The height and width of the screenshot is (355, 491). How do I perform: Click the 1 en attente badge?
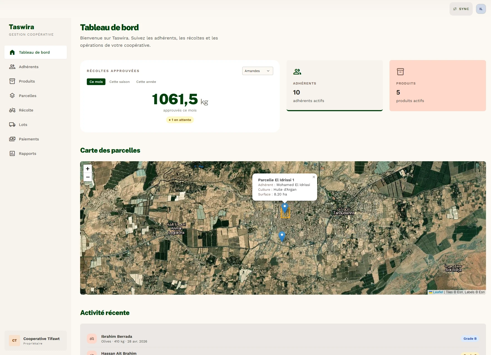180,120
